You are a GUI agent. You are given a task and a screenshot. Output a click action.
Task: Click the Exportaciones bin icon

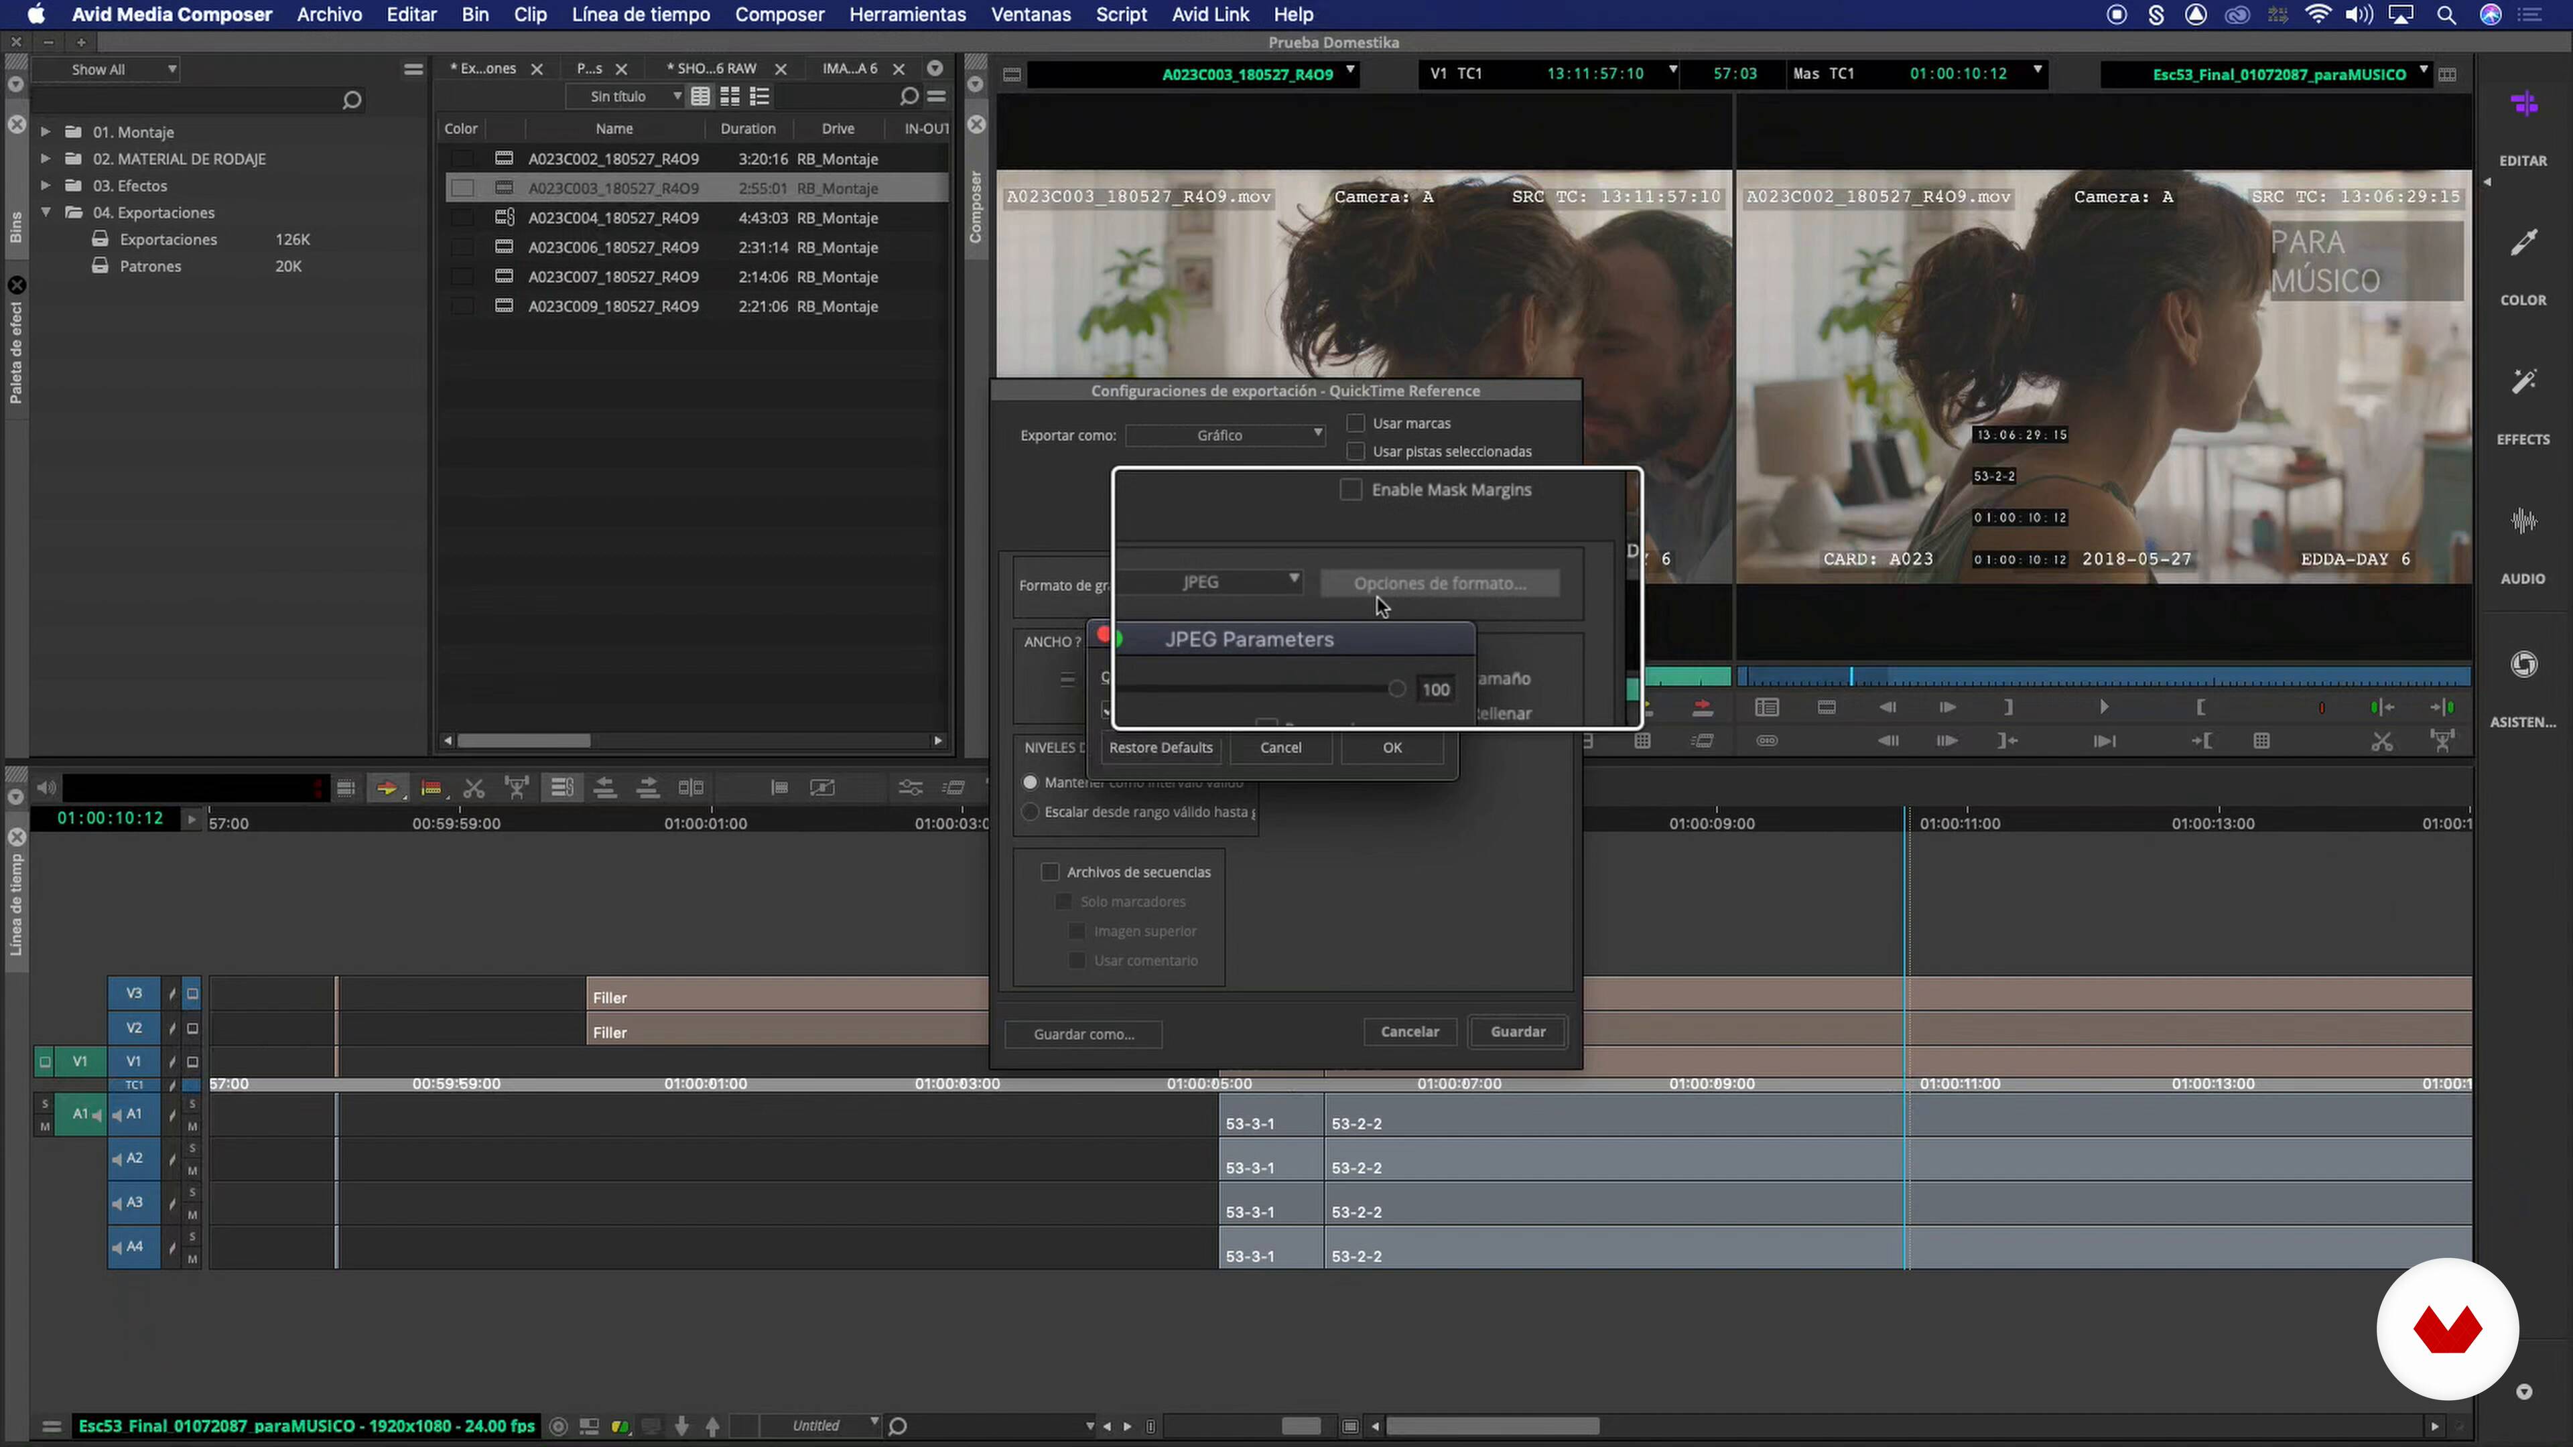100,240
